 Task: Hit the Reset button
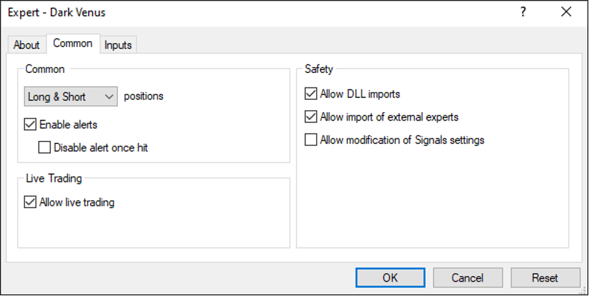pyautogui.click(x=545, y=278)
